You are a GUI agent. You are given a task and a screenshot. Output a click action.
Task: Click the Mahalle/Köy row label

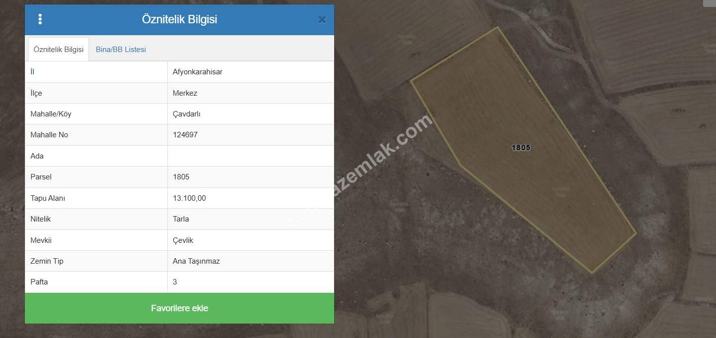[51, 114]
